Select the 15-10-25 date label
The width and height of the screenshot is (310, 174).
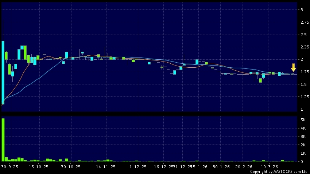coord(39,166)
